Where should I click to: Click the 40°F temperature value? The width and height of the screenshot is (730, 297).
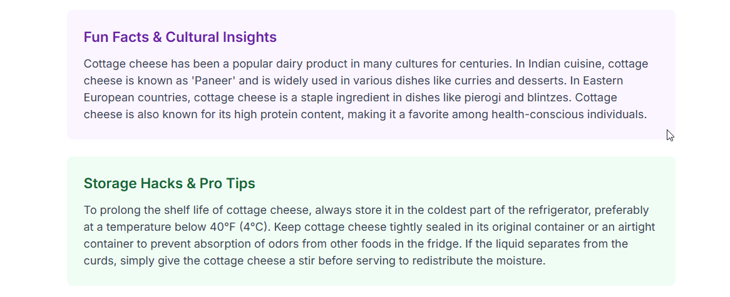[x=222, y=227]
